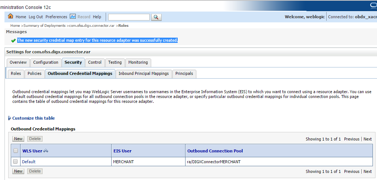Open the Monitoring tab
Viewport: 377px width, 180px height.
click(138, 62)
